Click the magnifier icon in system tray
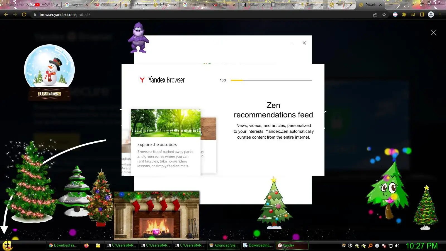Image resolution: width=446 pixels, height=251 pixels. [x=370, y=246]
